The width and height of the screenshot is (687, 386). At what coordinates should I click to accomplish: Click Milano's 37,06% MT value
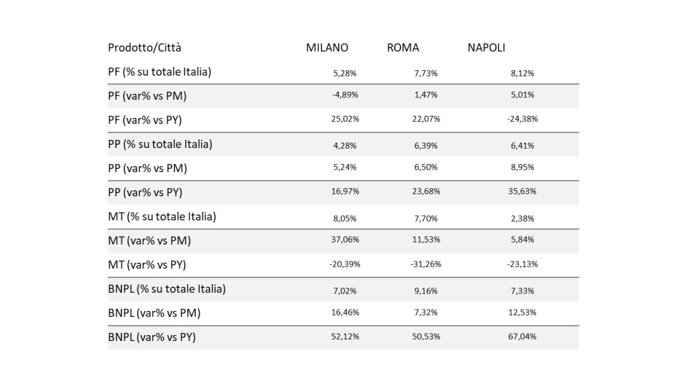click(345, 239)
